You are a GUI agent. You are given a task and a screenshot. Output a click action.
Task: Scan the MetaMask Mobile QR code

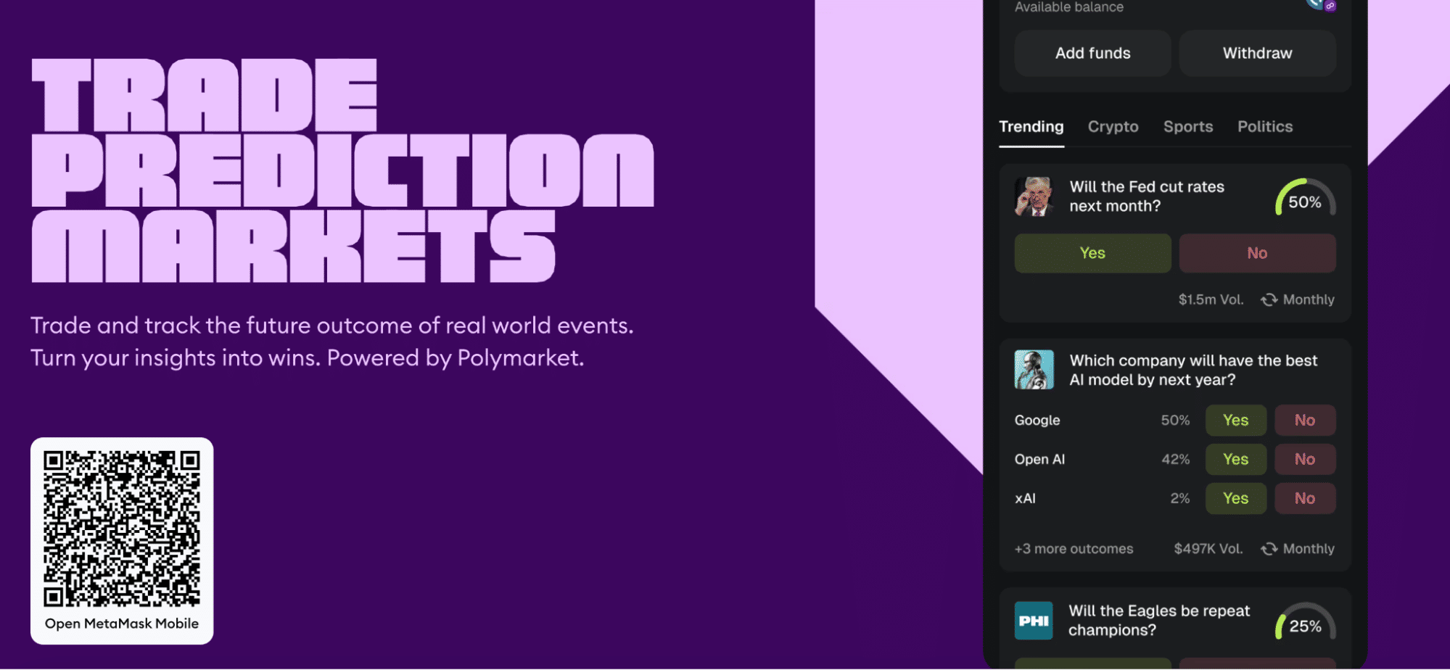coord(122,529)
